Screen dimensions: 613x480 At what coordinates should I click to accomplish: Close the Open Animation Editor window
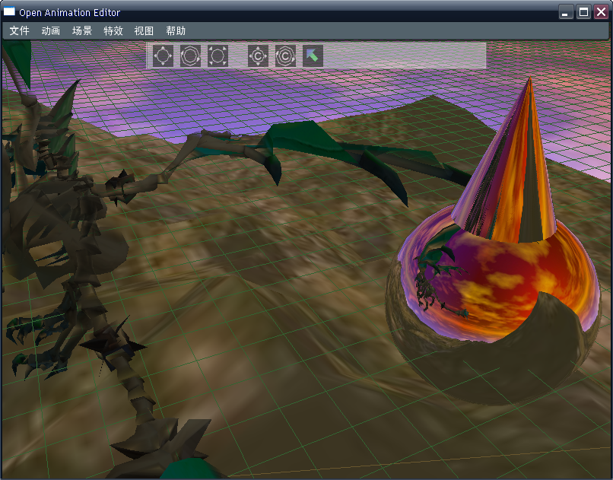pyautogui.click(x=602, y=11)
